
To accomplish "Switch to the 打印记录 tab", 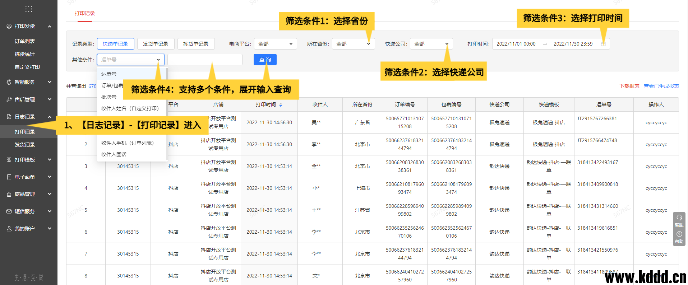I will [85, 13].
